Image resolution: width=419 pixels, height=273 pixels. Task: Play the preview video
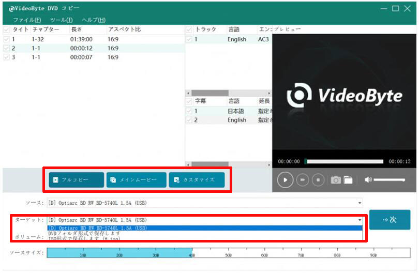[x=285, y=180]
